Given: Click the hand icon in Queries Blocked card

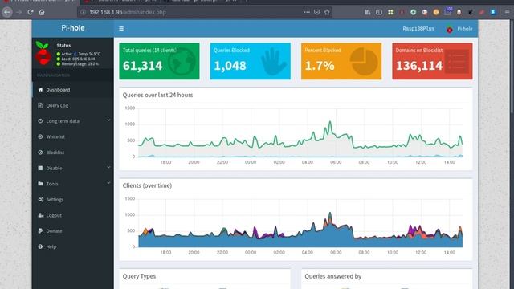Looking at the screenshot, I should point(273,62).
